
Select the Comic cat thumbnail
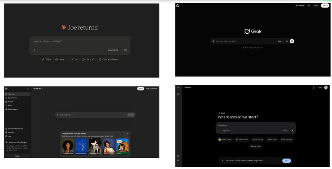[x=122, y=147]
